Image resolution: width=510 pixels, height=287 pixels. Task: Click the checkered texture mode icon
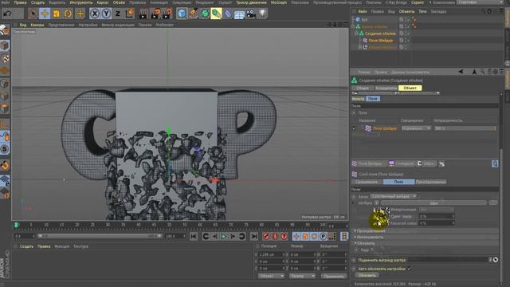[x=5, y=59]
